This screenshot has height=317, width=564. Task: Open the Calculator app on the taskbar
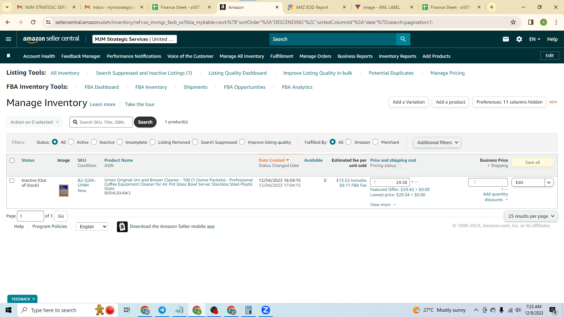point(249,310)
